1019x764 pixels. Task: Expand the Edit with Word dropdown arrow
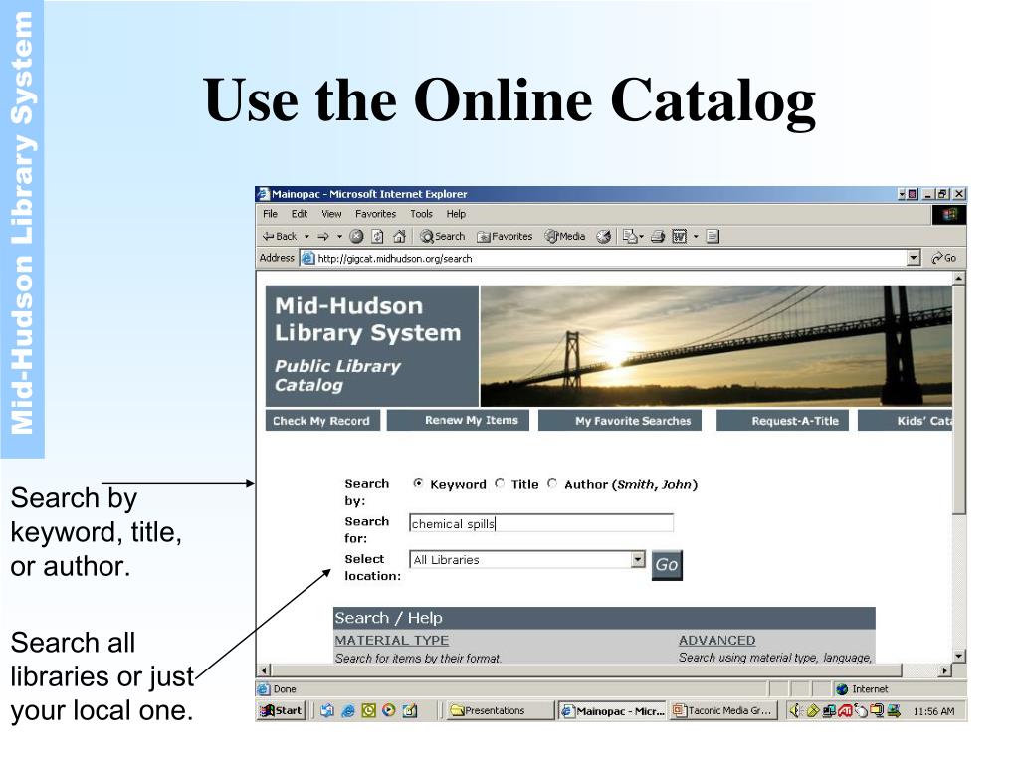click(x=696, y=237)
